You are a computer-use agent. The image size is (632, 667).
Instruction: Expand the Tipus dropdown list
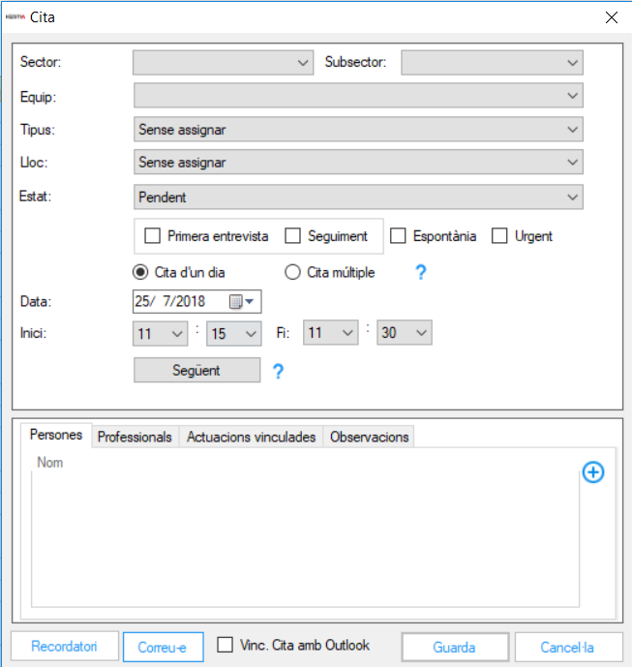pos(358,130)
